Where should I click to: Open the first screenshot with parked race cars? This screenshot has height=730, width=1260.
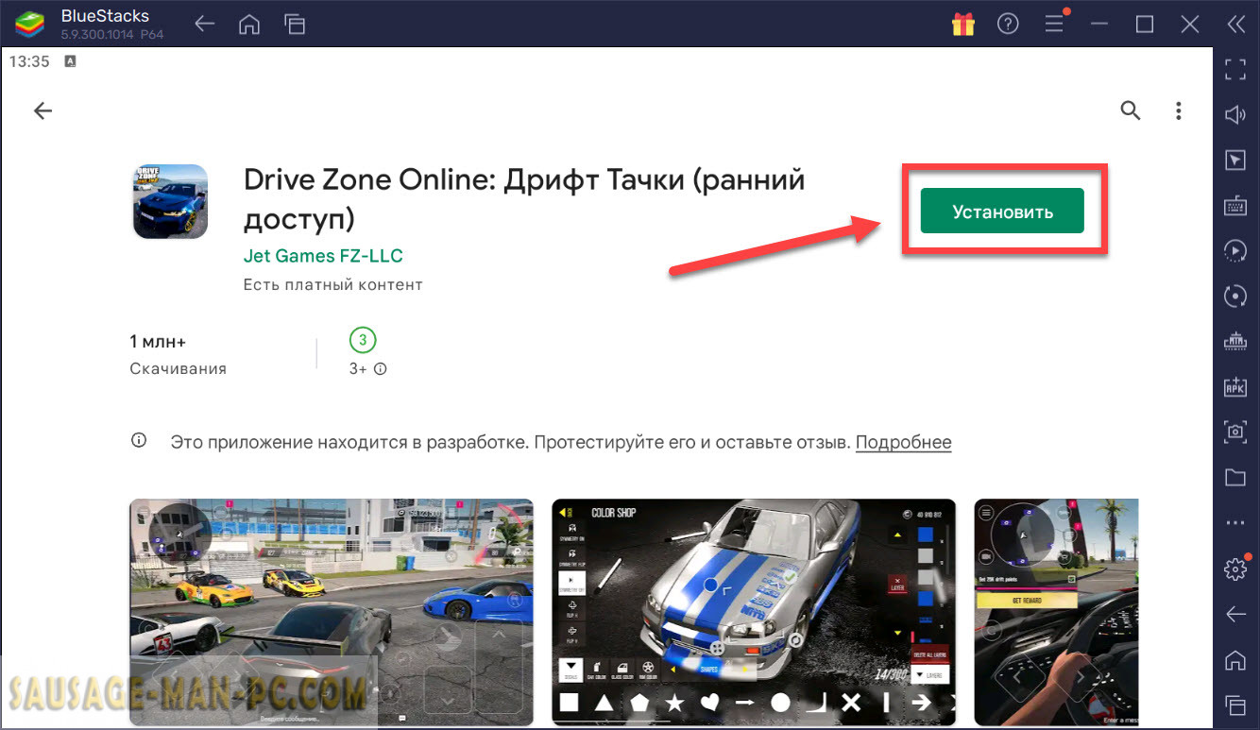pyautogui.click(x=332, y=612)
